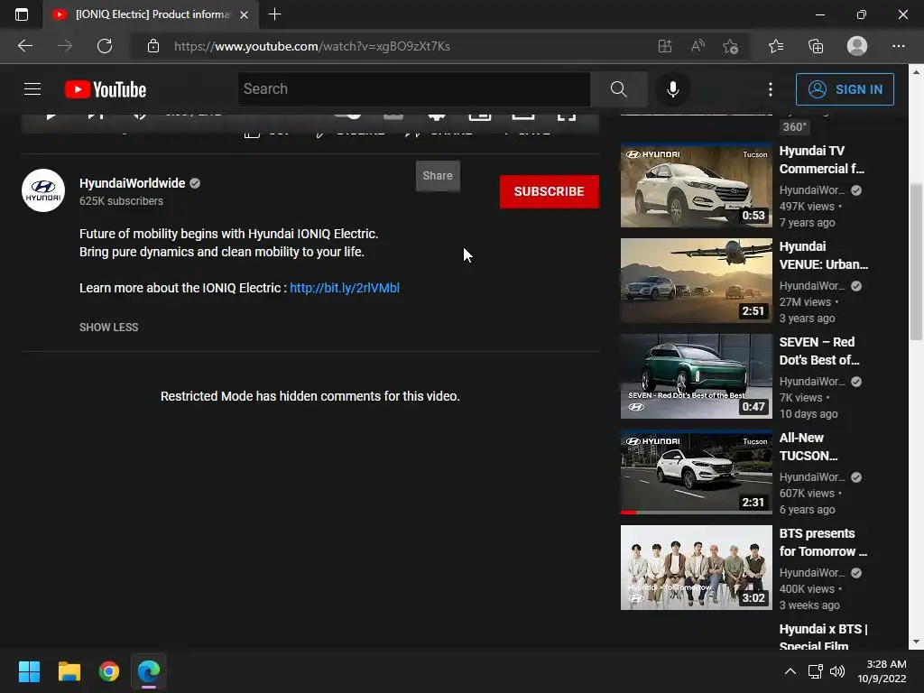The height and width of the screenshot is (693, 924).
Task: Open HyundaiWorldwide channel name link
Action: click(132, 183)
